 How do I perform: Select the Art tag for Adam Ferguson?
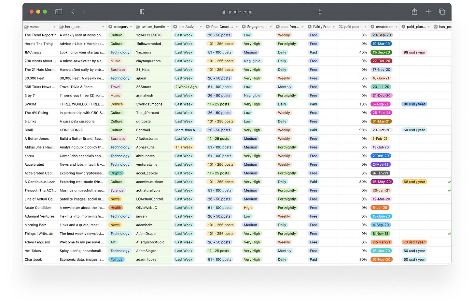tap(113, 242)
